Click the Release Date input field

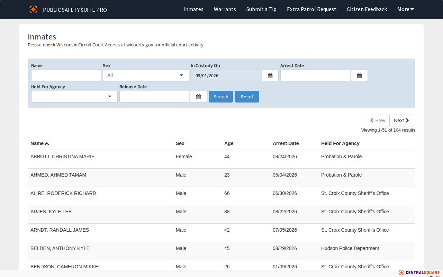(154, 97)
